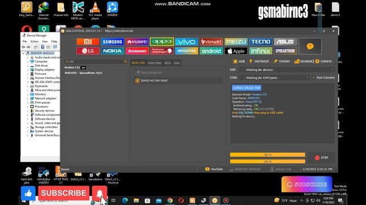Choose the Lenovo brand tile
Screen dimensions: 366x205
pos(137,51)
